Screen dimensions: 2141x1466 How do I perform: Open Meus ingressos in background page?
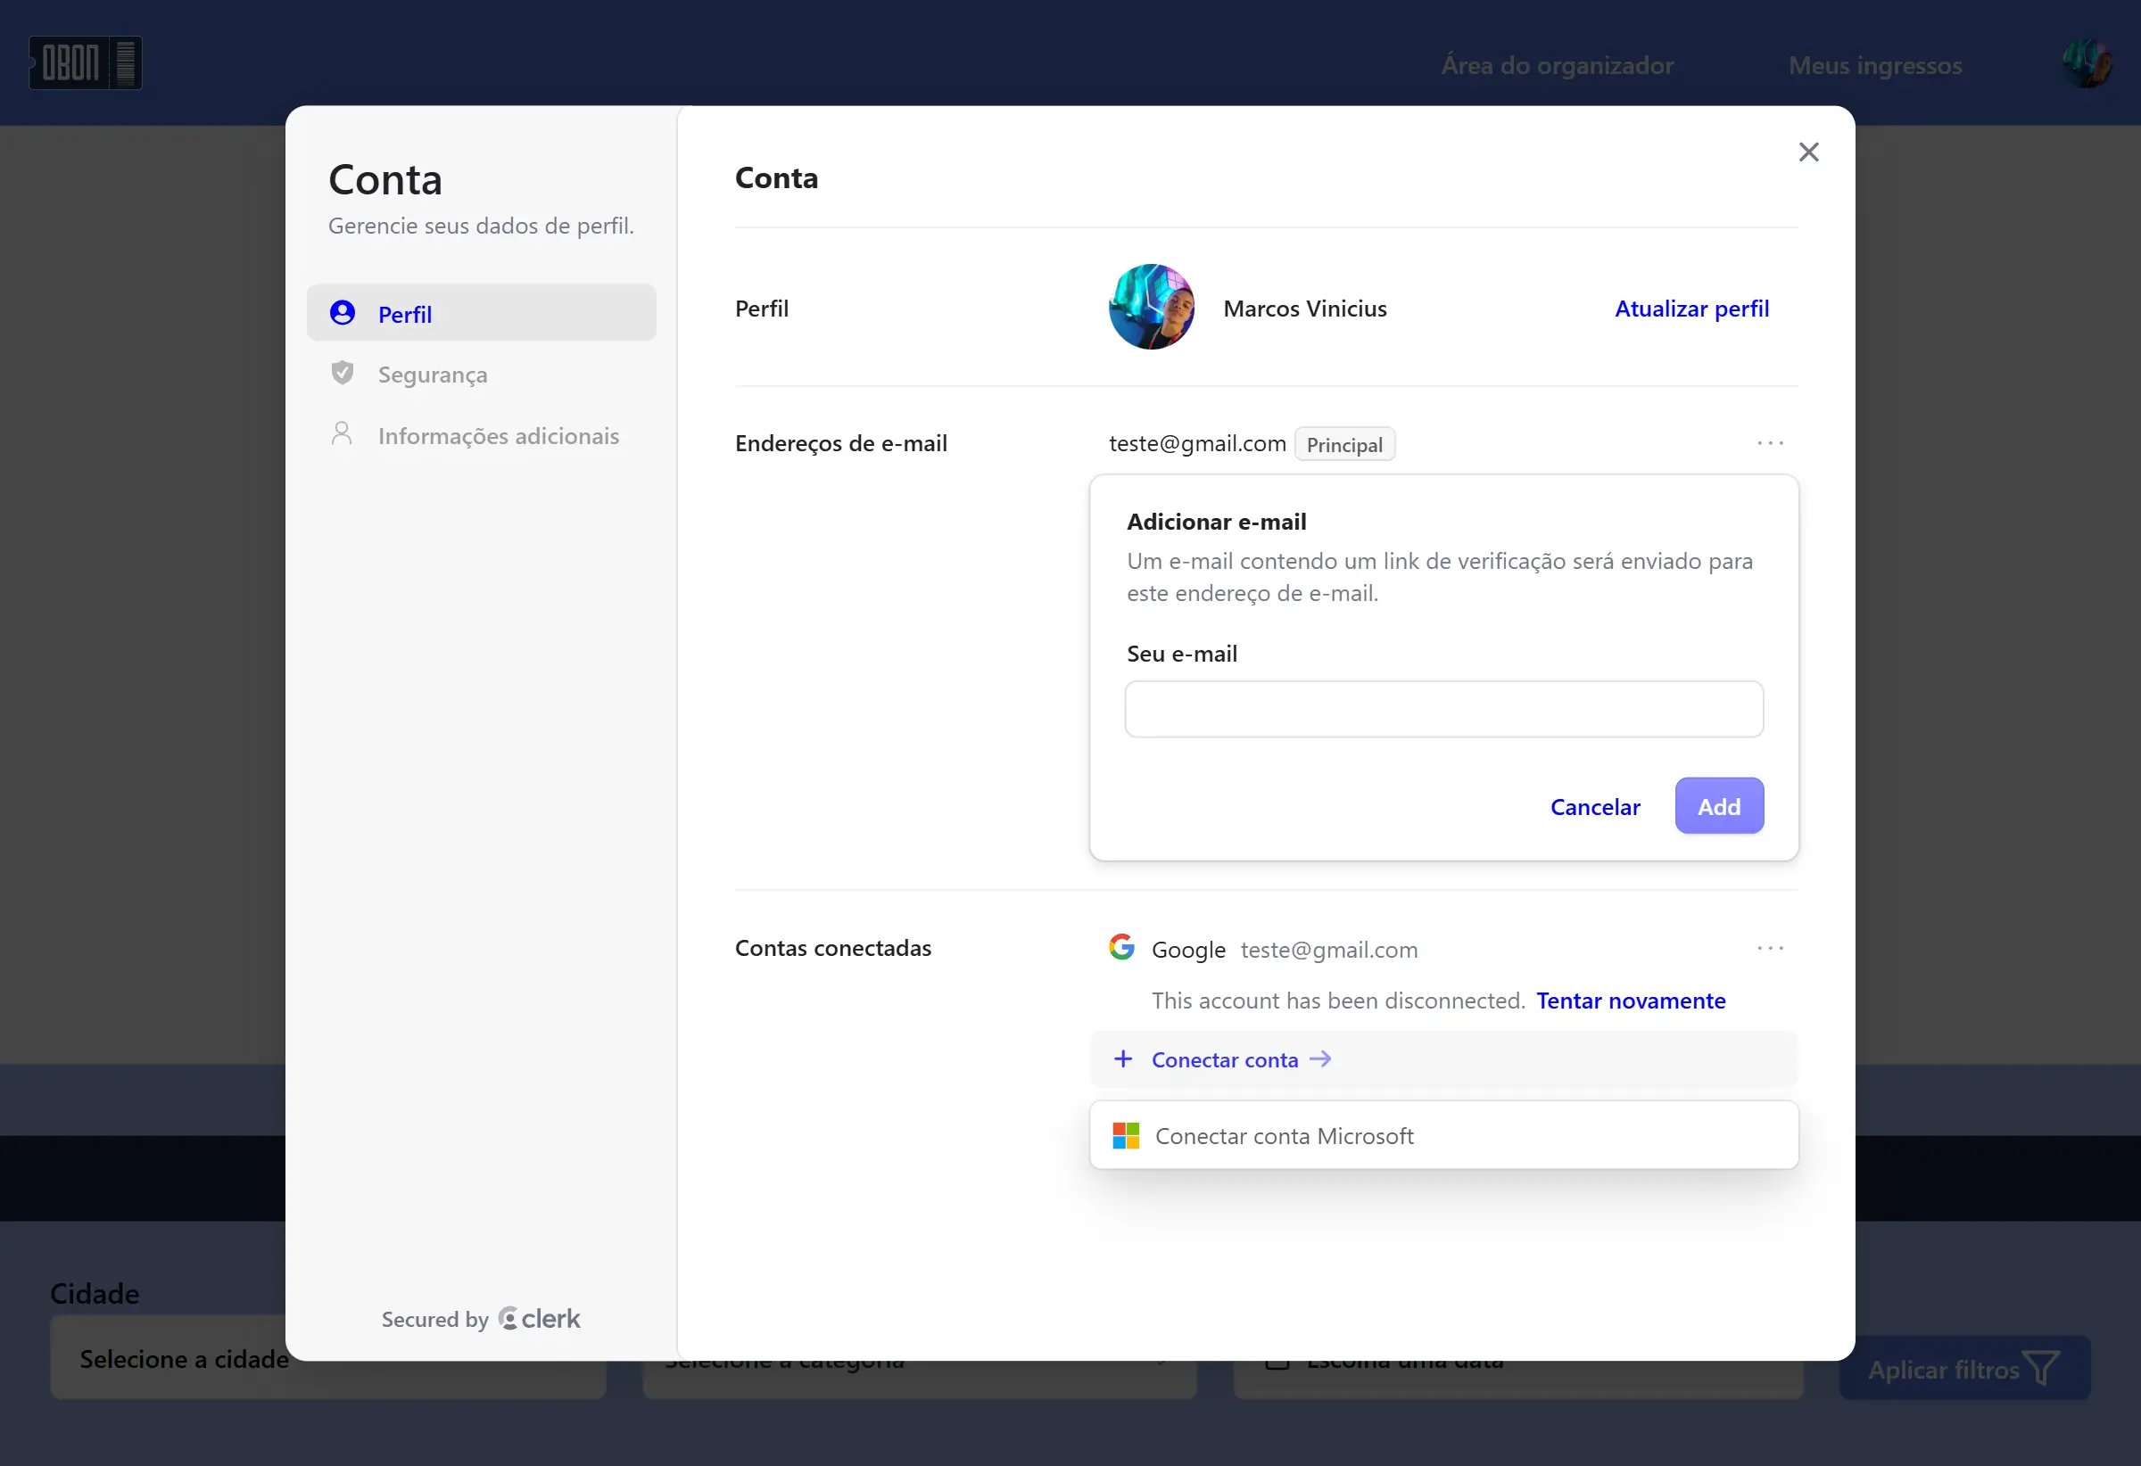(x=1875, y=65)
